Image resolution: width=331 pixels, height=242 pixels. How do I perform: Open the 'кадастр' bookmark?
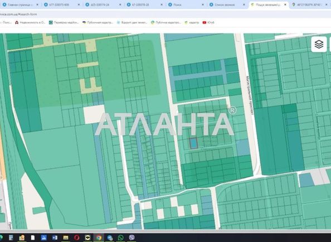click(192, 22)
